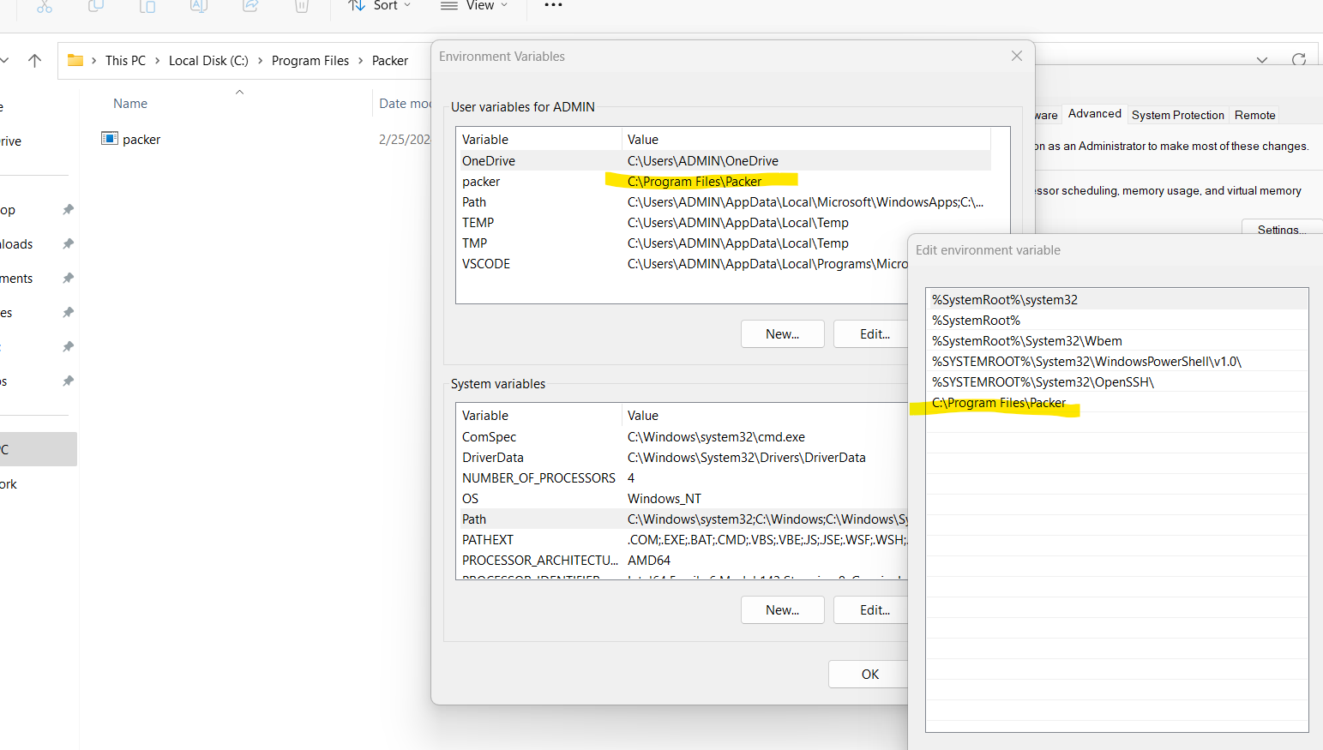1323x750 pixels.
Task: Open the three-dot See more menu
Action: 553,5
